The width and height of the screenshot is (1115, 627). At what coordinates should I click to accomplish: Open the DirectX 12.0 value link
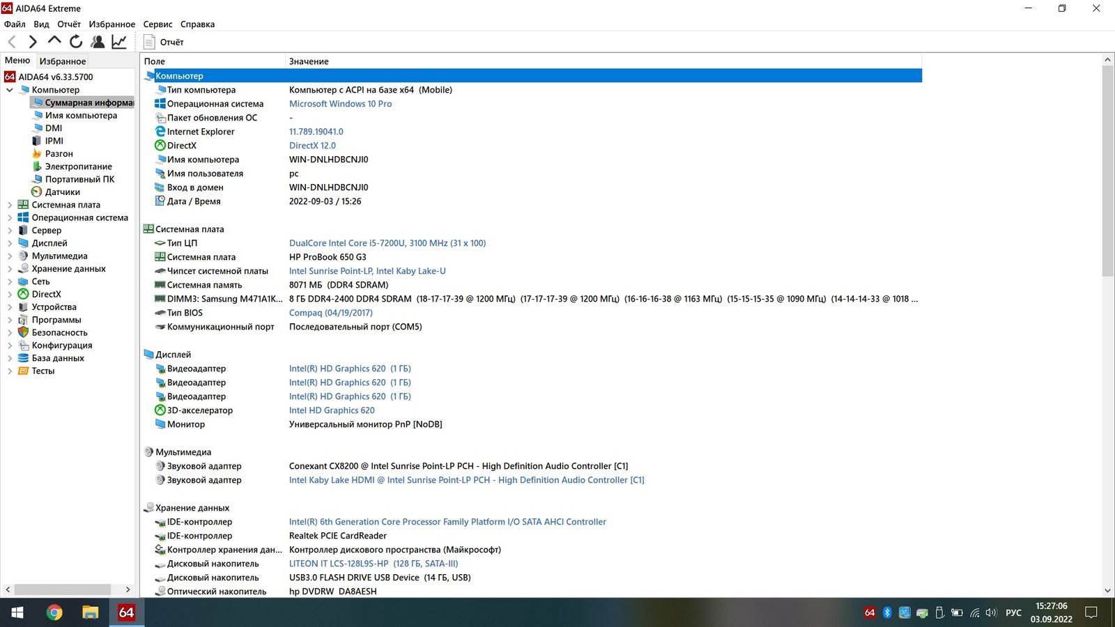(x=312, y=146)
